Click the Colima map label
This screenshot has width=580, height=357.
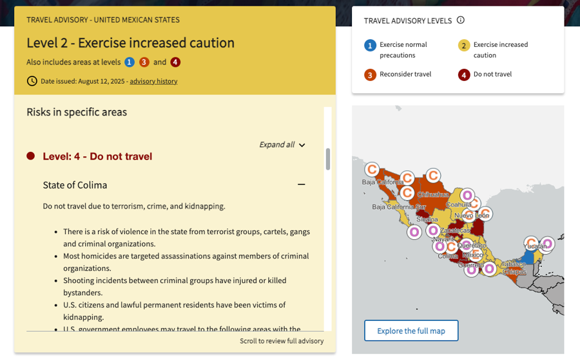pos(448,256)
